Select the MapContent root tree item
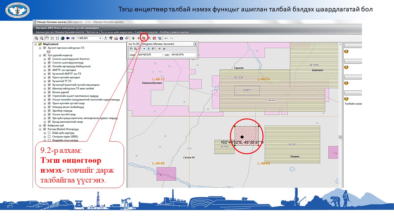This screenshot has width=394, height=222. [x=50, y=44]
